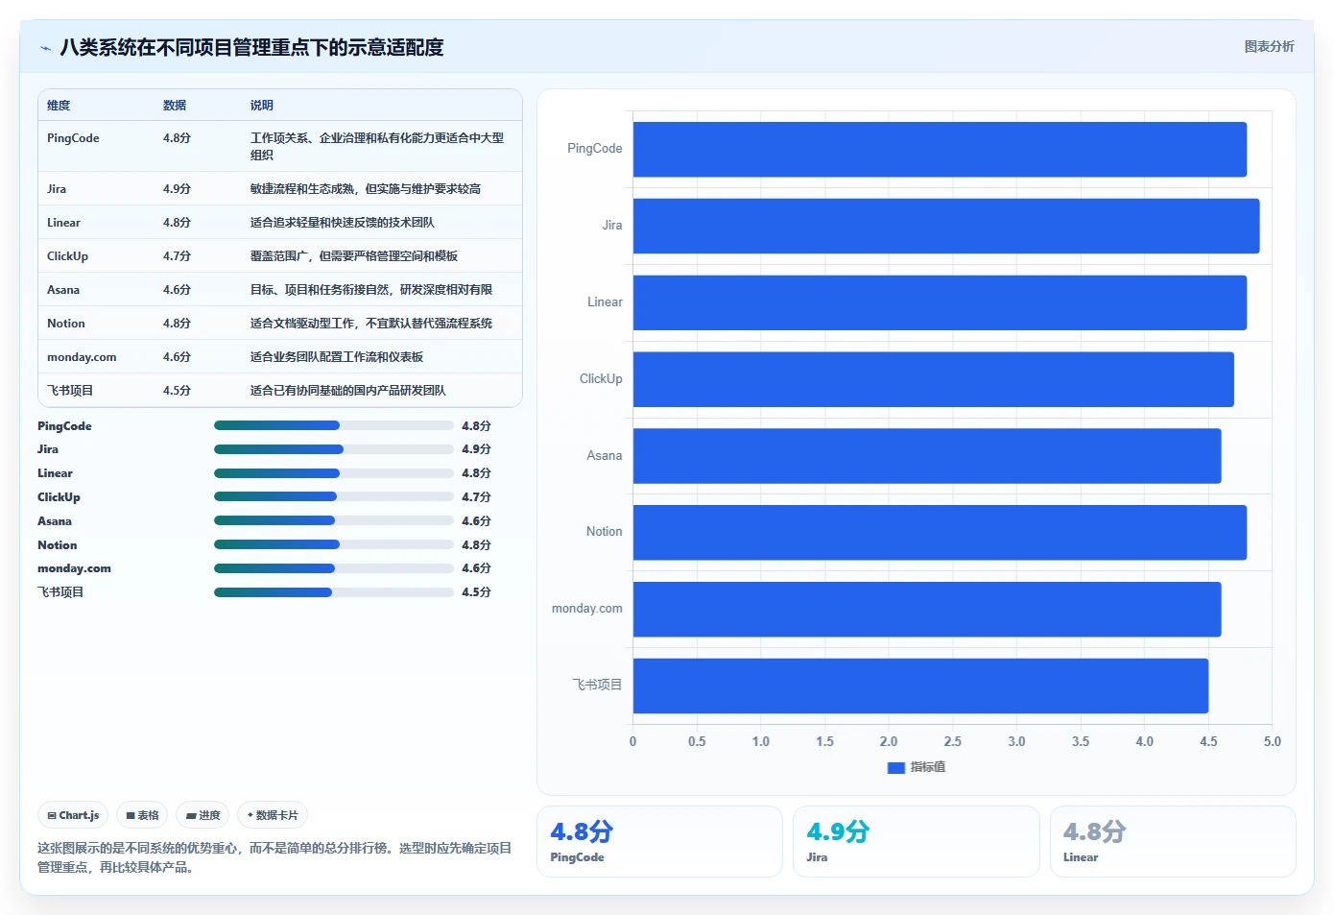Viewport: 1334px width, 915px height.
Task: Select the ClickUp table row name
Action: click(x=67, y=256)
